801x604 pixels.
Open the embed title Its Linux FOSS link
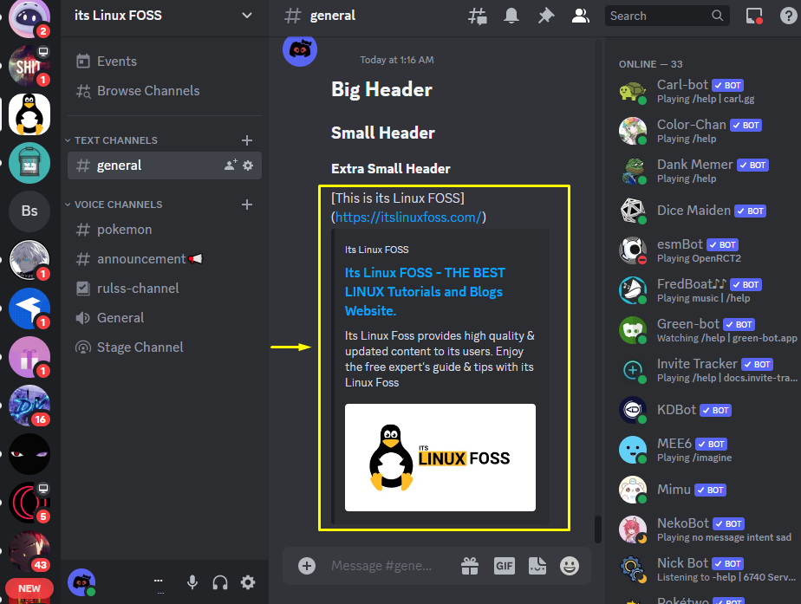[x=425, y=292]
